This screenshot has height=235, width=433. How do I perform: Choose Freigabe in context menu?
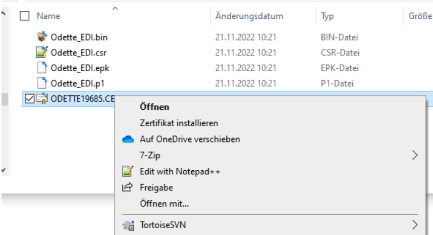156,188
